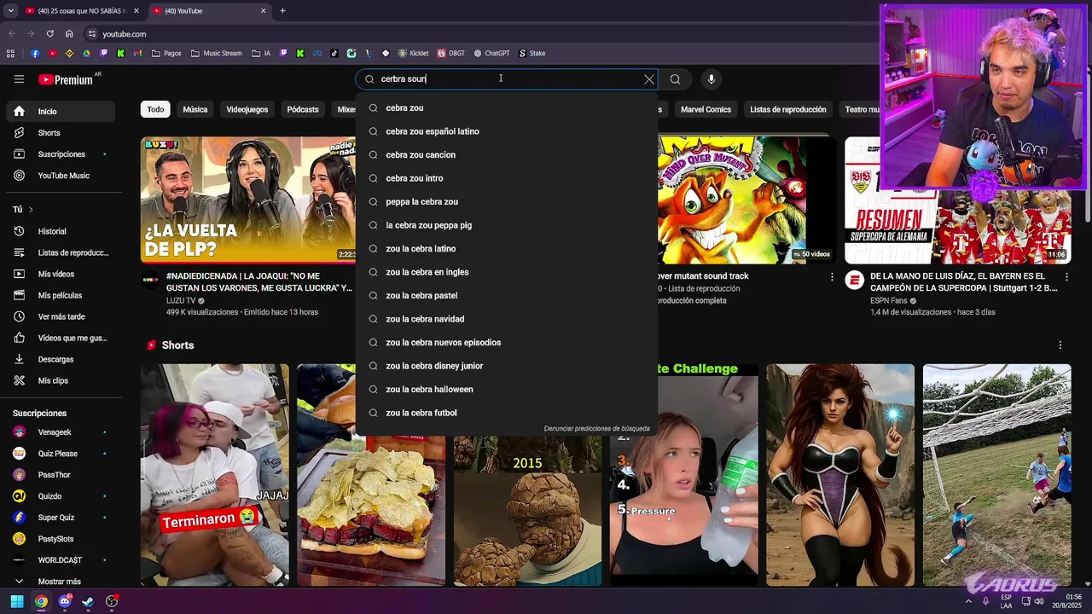Select the 'Pódcasts' filter chip
This screenshot has height=614, width=1092.
click(303, 109)
